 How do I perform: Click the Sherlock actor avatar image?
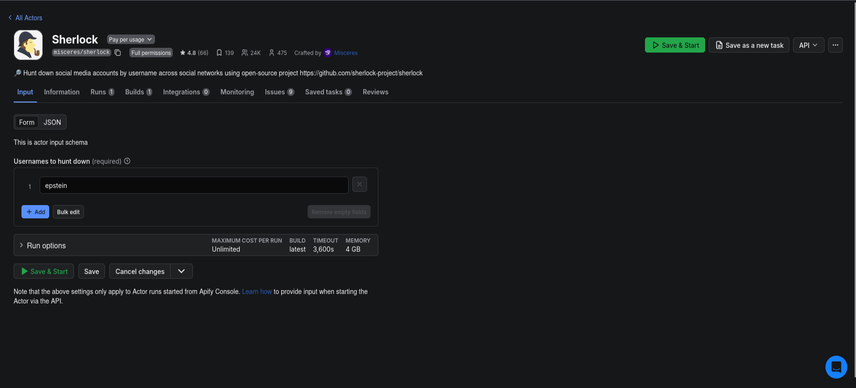28,45
